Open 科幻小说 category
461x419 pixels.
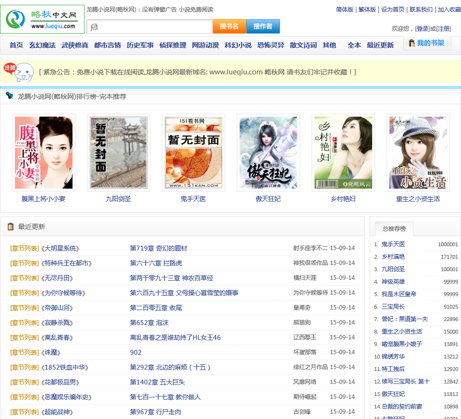[238, 45]
